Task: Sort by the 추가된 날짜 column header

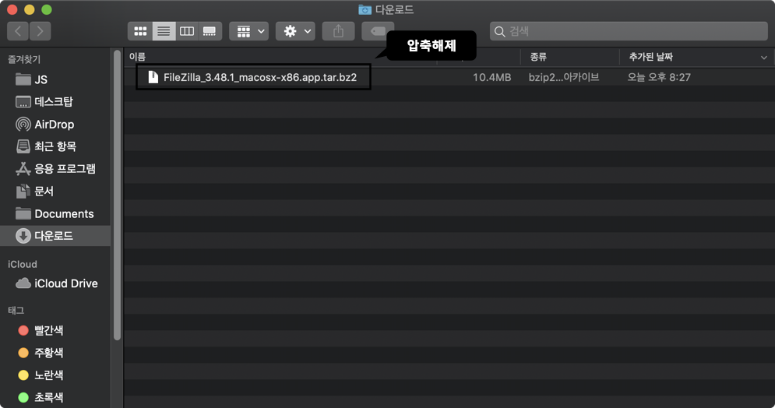Action: (x=650, y=57)
